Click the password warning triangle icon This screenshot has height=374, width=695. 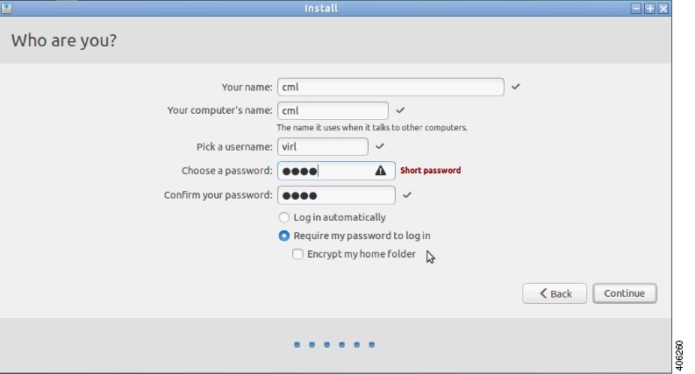point(380,171)
